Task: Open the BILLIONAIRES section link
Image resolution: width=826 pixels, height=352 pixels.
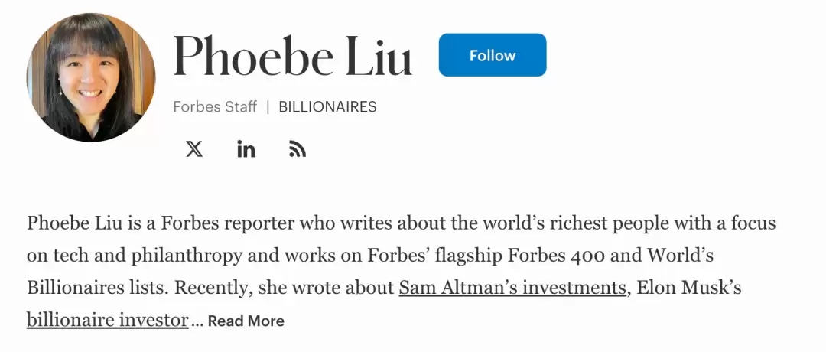Action: pyautogui.click(x=327, y=107)
